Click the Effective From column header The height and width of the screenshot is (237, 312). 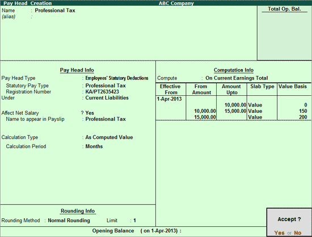(170, 90)
